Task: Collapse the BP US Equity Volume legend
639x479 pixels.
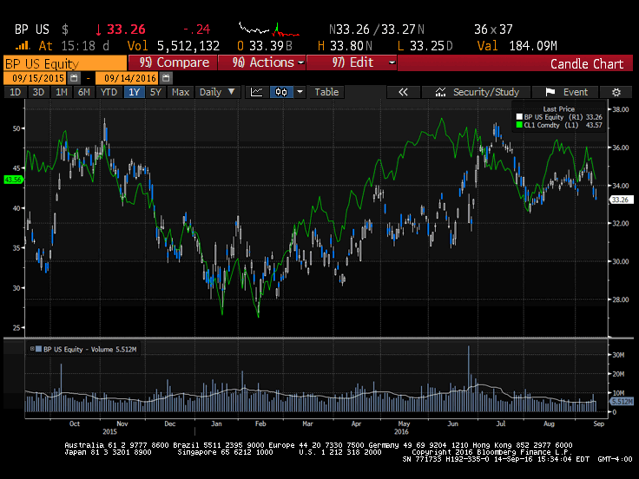Action: 32,349
